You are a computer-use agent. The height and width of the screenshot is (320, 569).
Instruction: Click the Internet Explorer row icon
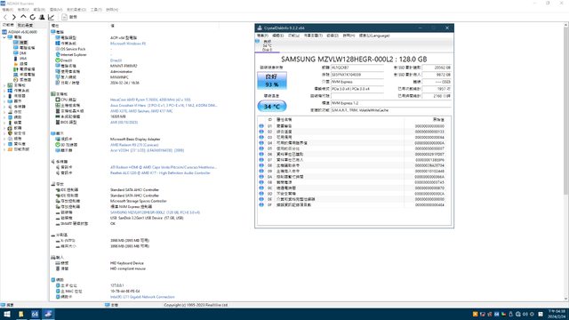coord(58,54)
